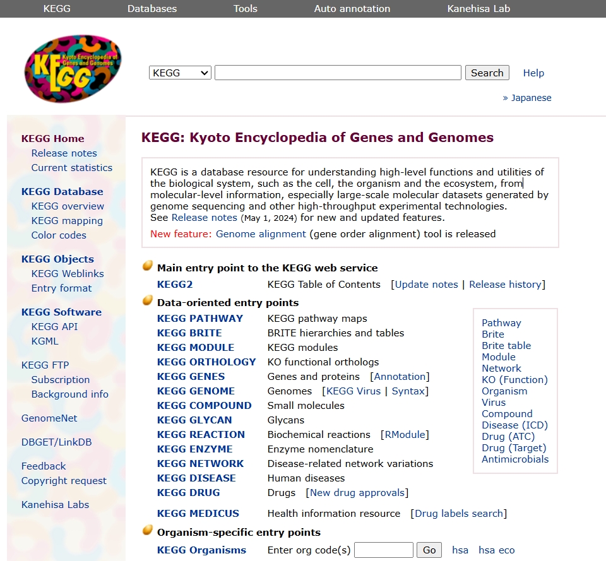The width and height of the screenshot is (606, 561).
Task: Open GenomeNet sidebar link
Action: (49, 418)
